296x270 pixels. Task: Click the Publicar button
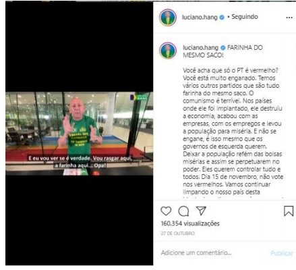(x=282, y=253)
